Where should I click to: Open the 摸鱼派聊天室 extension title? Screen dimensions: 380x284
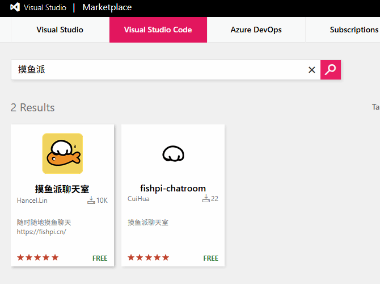coord(62,189)
